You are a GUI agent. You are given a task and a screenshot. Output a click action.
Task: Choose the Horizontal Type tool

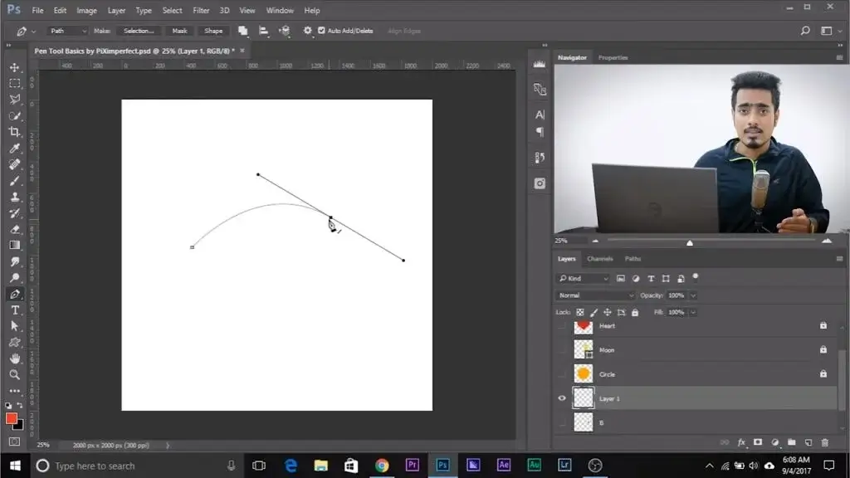coord(14,310)
